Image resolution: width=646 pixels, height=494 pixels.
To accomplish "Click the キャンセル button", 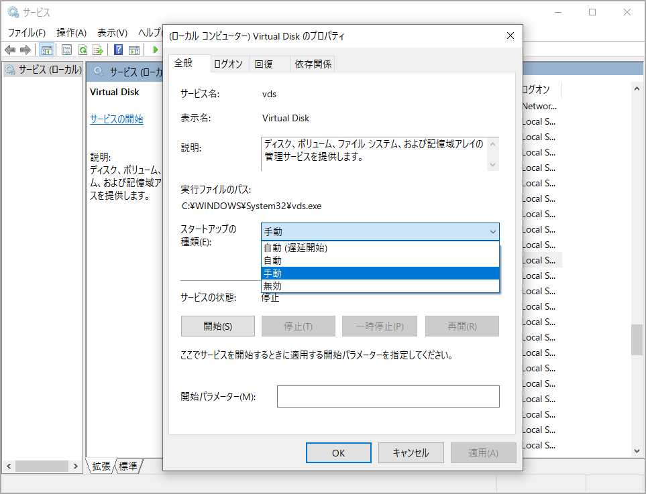I will [411, 453].
